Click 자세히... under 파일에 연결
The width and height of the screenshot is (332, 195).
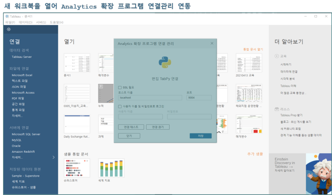pyautogui.click(x=17, y=116)
